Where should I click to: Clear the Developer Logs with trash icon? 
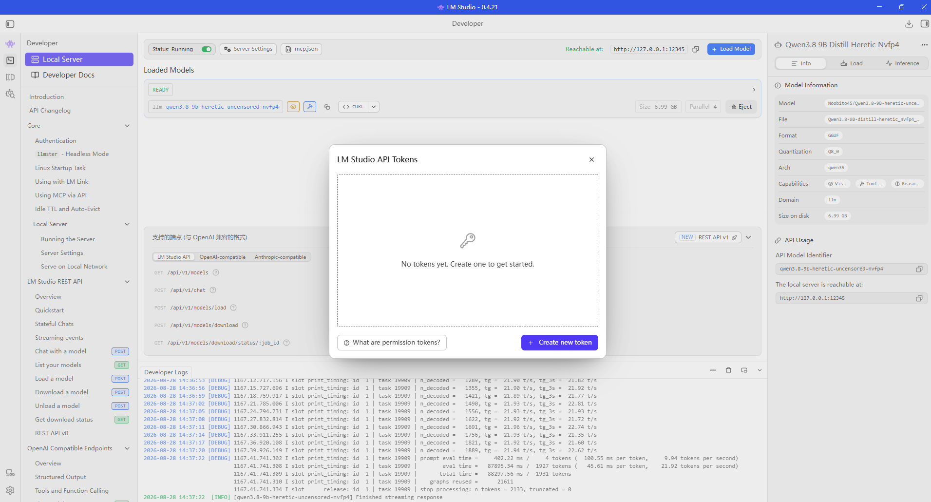coord(728,370)
